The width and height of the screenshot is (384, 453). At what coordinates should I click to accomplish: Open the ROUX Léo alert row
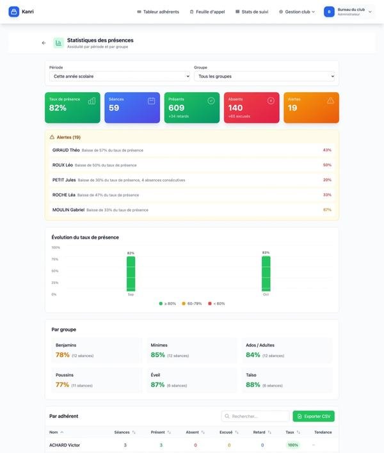pos(192,165)
